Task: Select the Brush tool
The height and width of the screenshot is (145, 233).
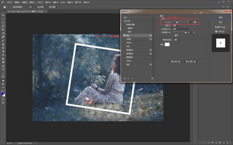Action: pyautogui.click(x=3, y=41)
